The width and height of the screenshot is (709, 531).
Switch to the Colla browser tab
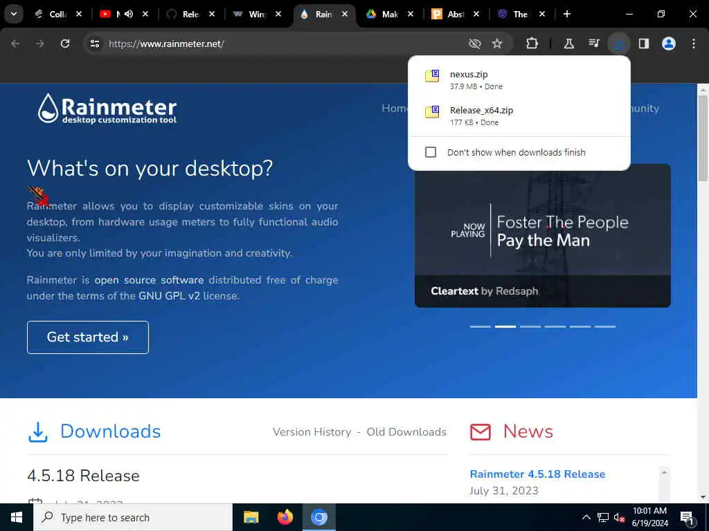pos(57,14)
